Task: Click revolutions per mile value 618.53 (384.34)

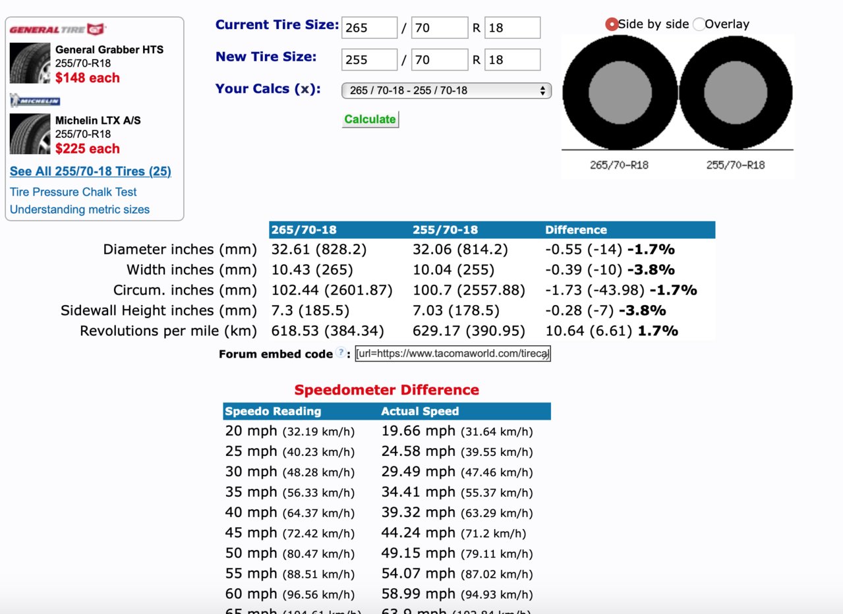Action: [328, 331]
